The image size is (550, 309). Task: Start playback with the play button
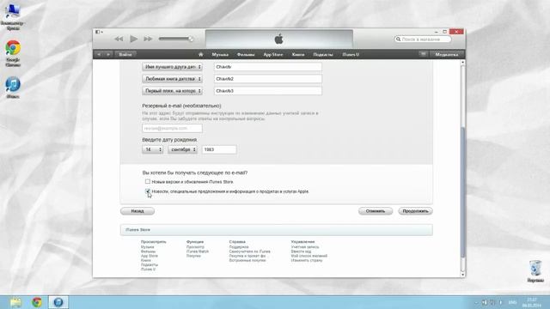click(134, 39)
